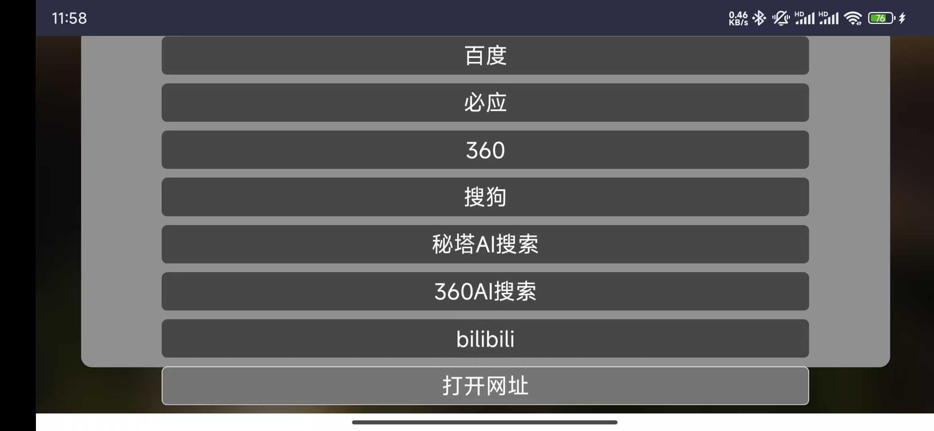
Task: Select 360AI搜索 option
Action: click(x=485, y=291)
